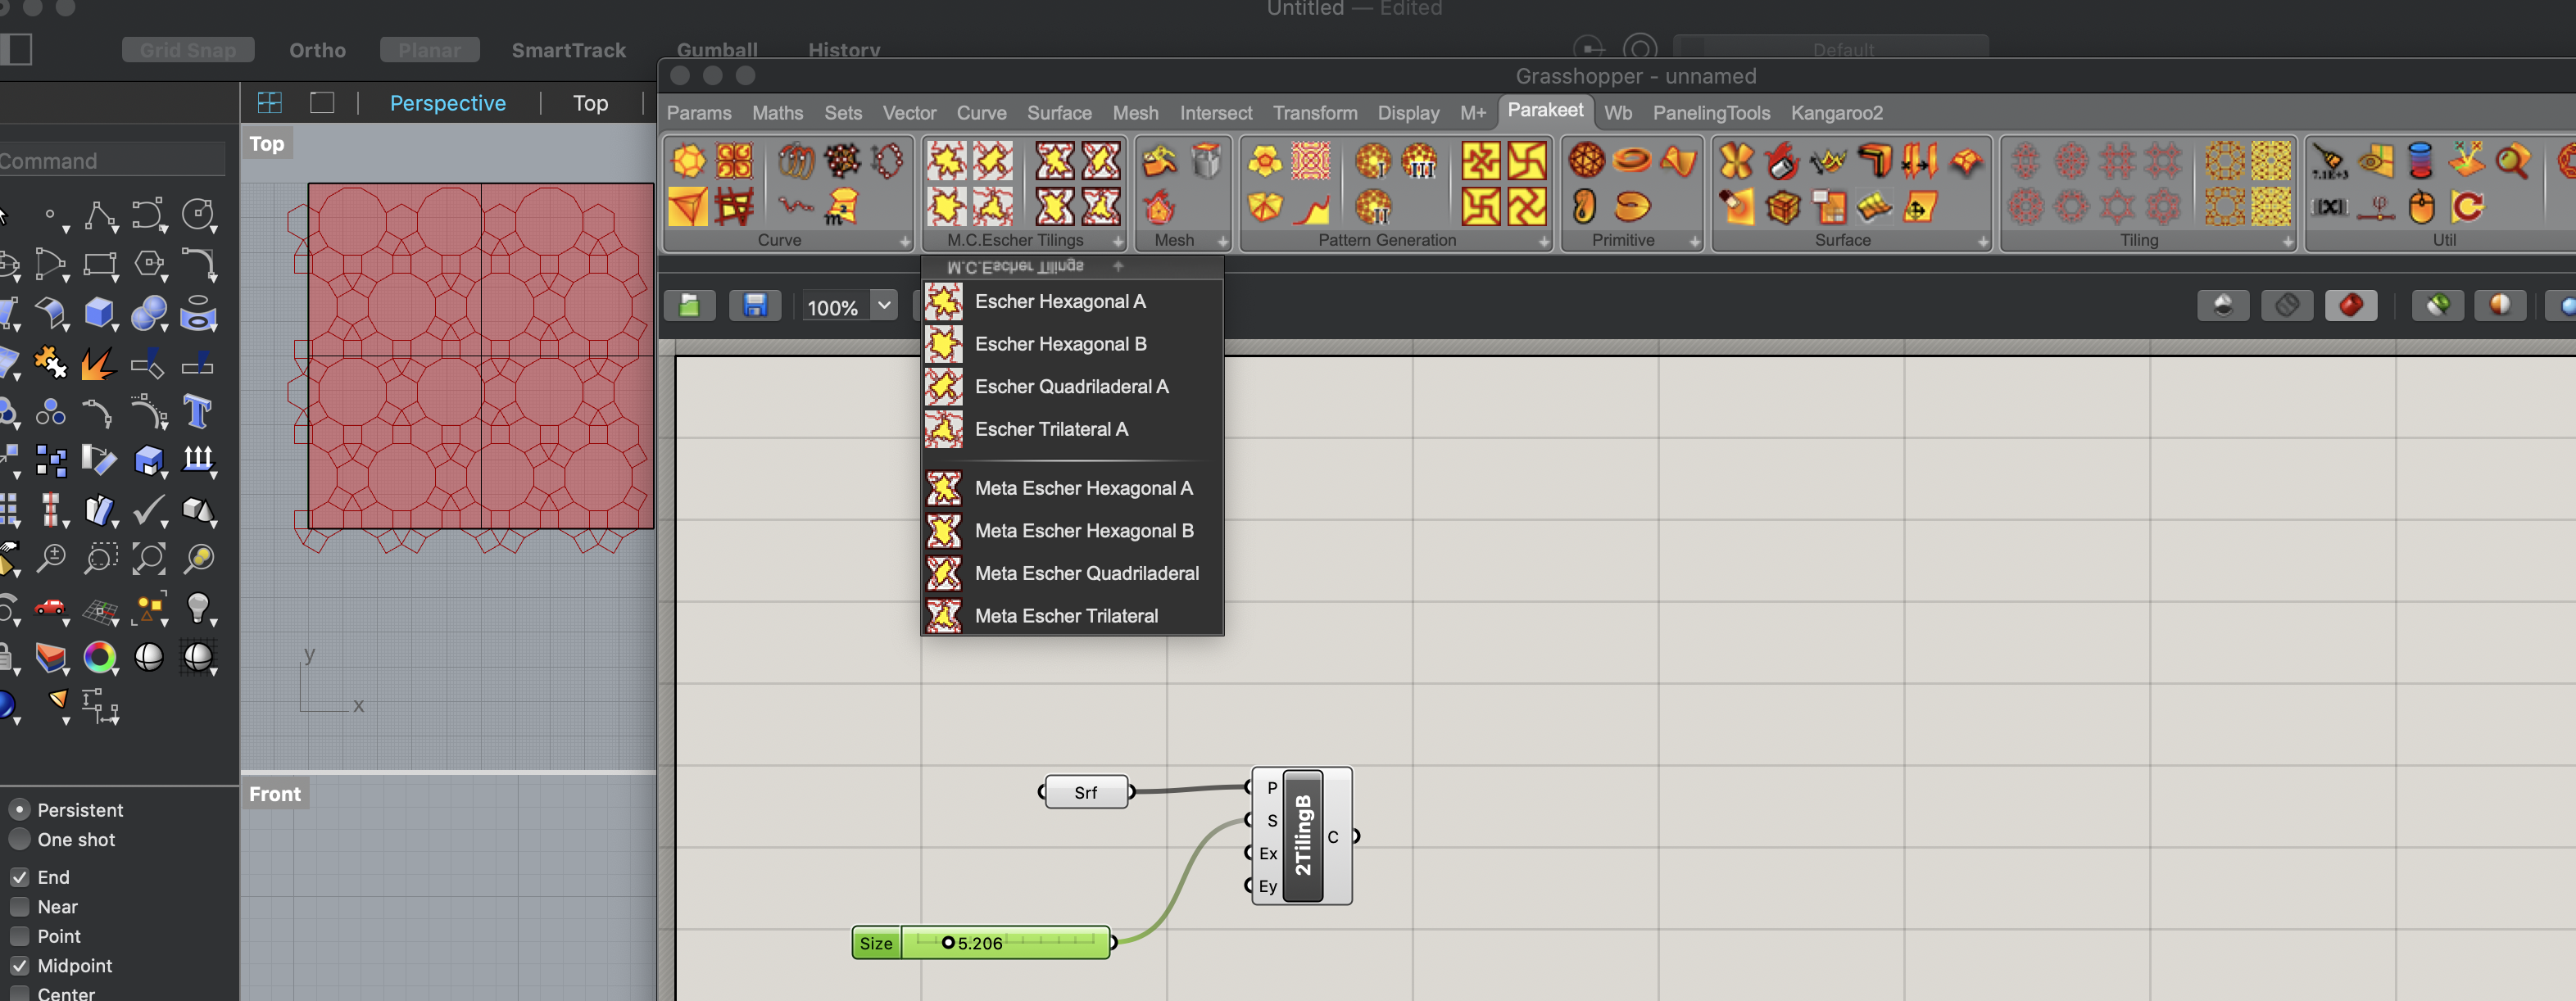Select the Persistent radio button
The width and height of the screenshot is (2576, 1001).
[20, 809]
